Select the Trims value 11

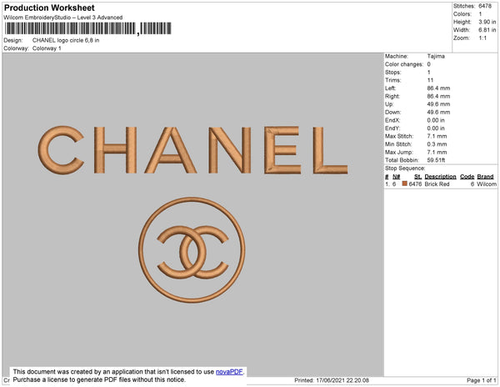pos(431,80)
